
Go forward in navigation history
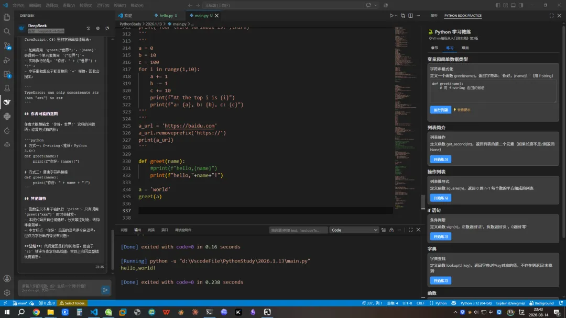[x=198, y=5]
